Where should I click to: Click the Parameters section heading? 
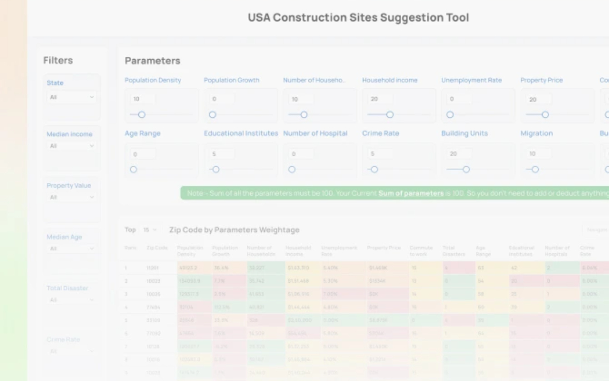coord(153,60)
